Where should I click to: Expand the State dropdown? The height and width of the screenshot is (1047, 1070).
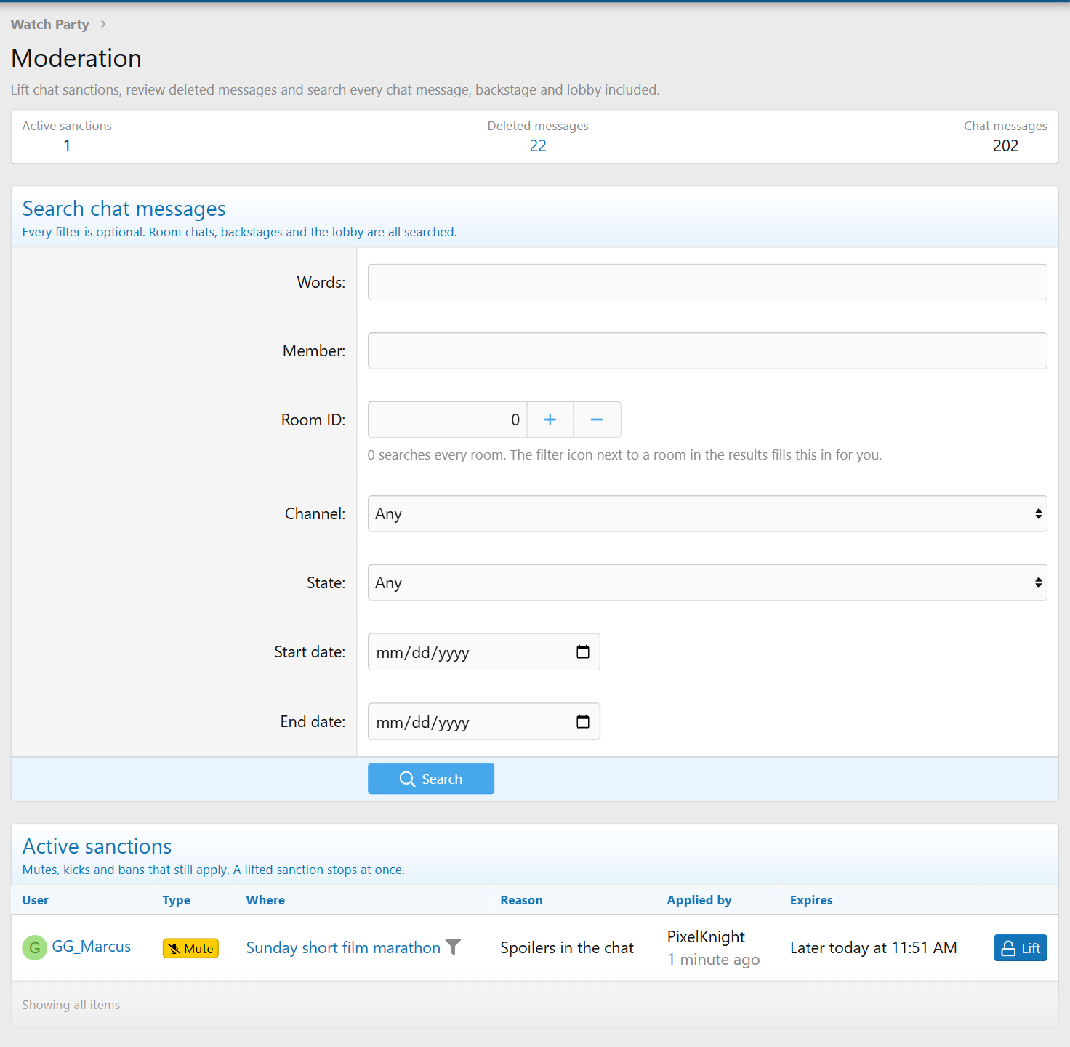point(707,582)
